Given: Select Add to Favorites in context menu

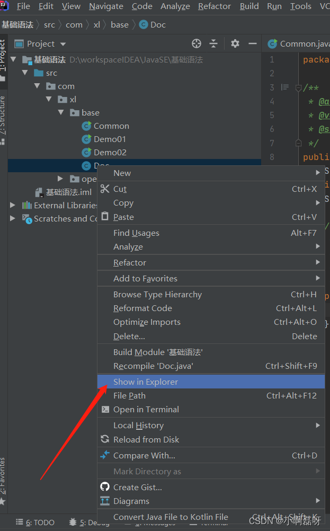Looking at the screenshot, I should point(211,278).
